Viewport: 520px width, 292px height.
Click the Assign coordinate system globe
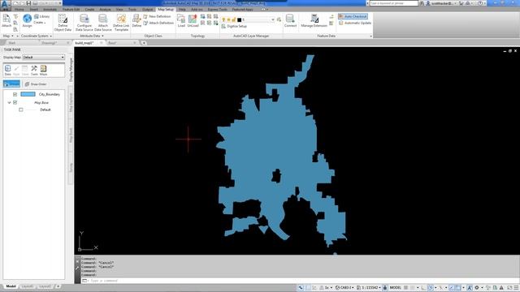pyautogui.click(x=27, y=20)
